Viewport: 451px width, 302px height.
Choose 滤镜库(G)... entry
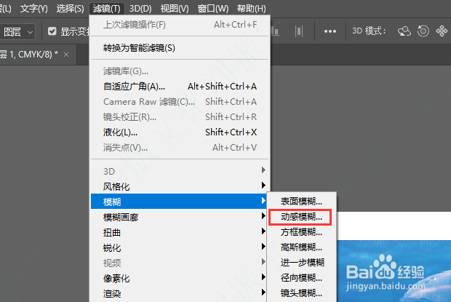[180, 71]
